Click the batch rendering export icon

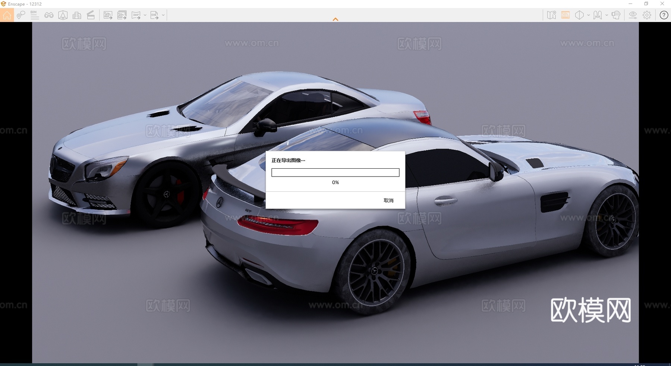[122, 15]
